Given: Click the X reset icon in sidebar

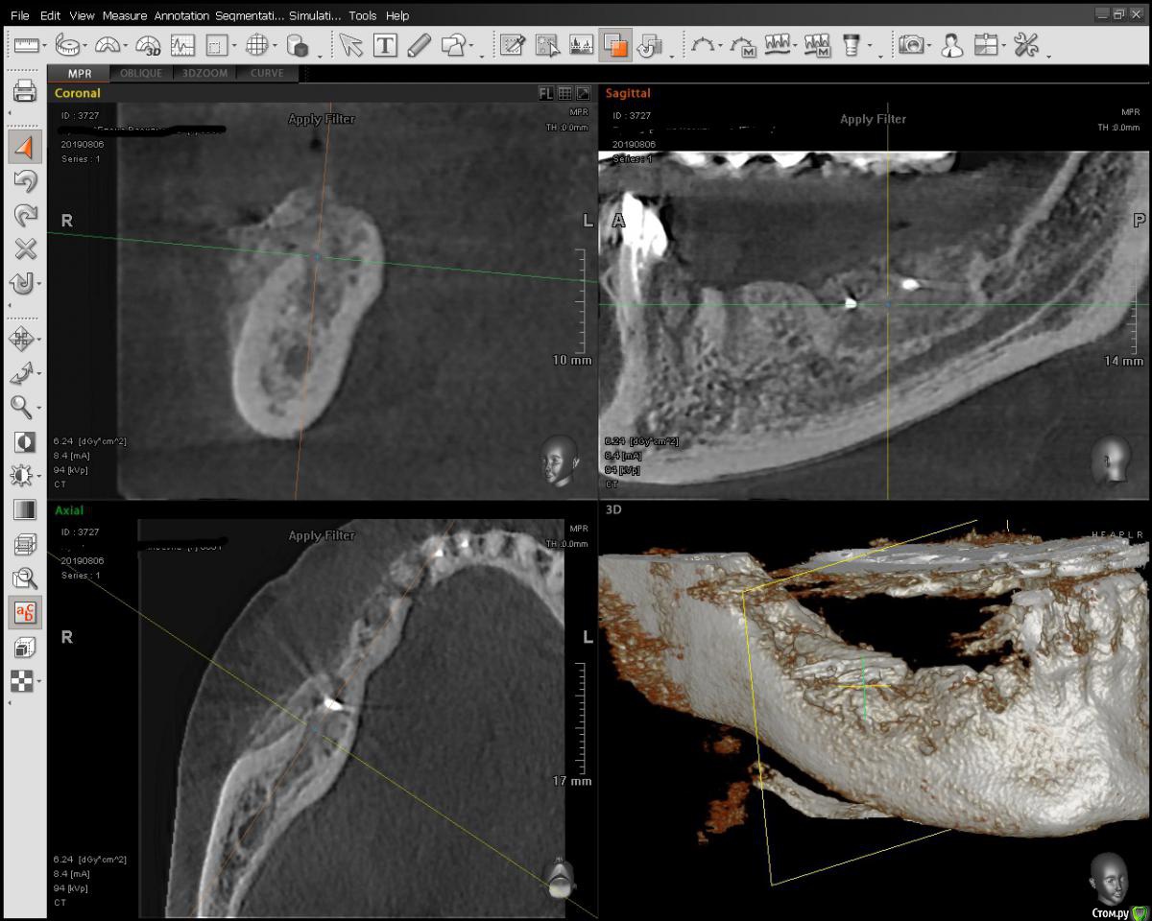Looking at the screenshot, I should pos(25,249).
